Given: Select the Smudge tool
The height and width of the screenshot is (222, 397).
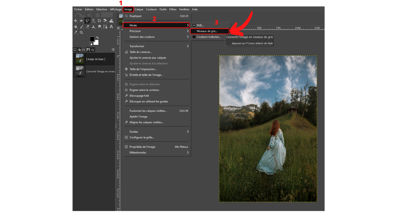Looking at the screenshot, I should (99, 27).
